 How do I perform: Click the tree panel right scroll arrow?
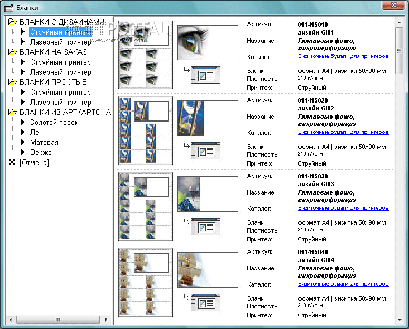click(x=106, y=320)
